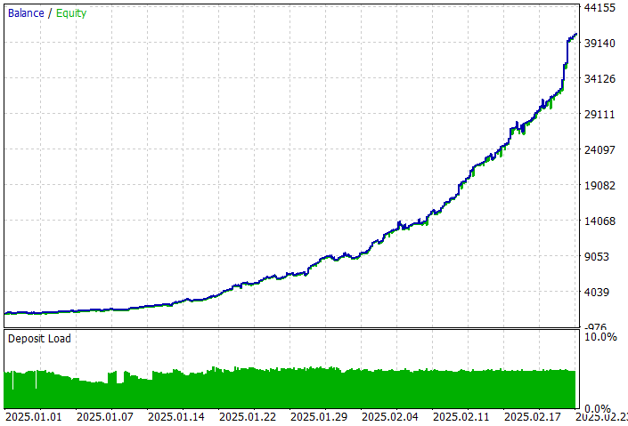Click the 10.0% deposit load label
628x426 pixels.
pyautogui.click(x=601, y=337)
